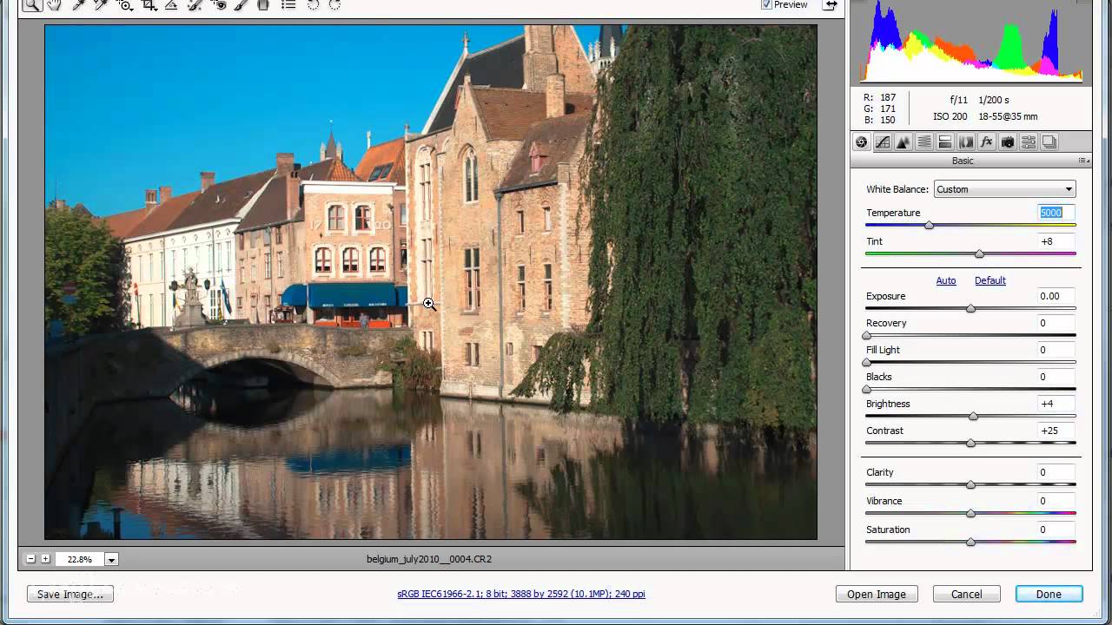The image size is (1112, 625).
Task: Choose the Crop tool
Action: pos(149,4)
